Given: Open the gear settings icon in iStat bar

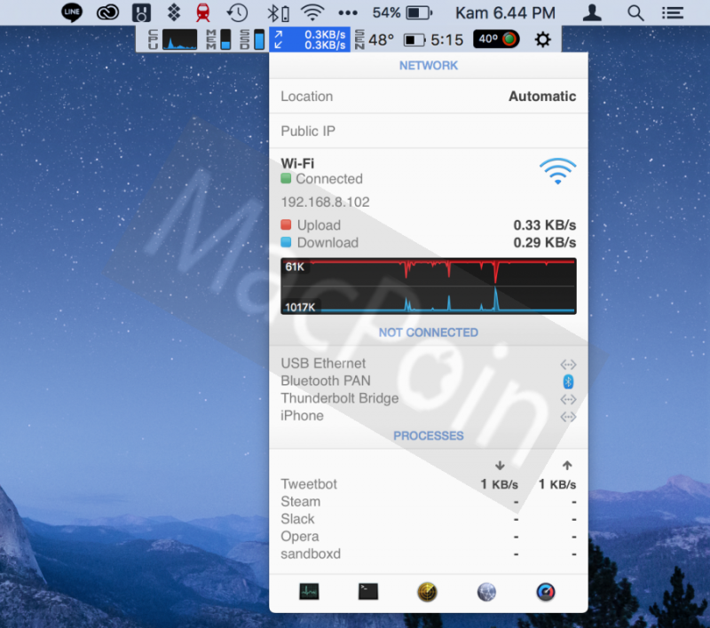Looking at the screenshot, I should [542, 39].
